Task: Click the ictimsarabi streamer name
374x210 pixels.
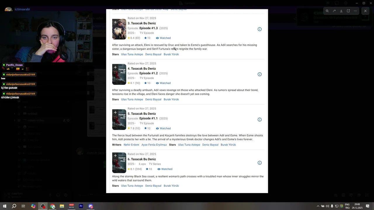Action: tap(22, 9)
